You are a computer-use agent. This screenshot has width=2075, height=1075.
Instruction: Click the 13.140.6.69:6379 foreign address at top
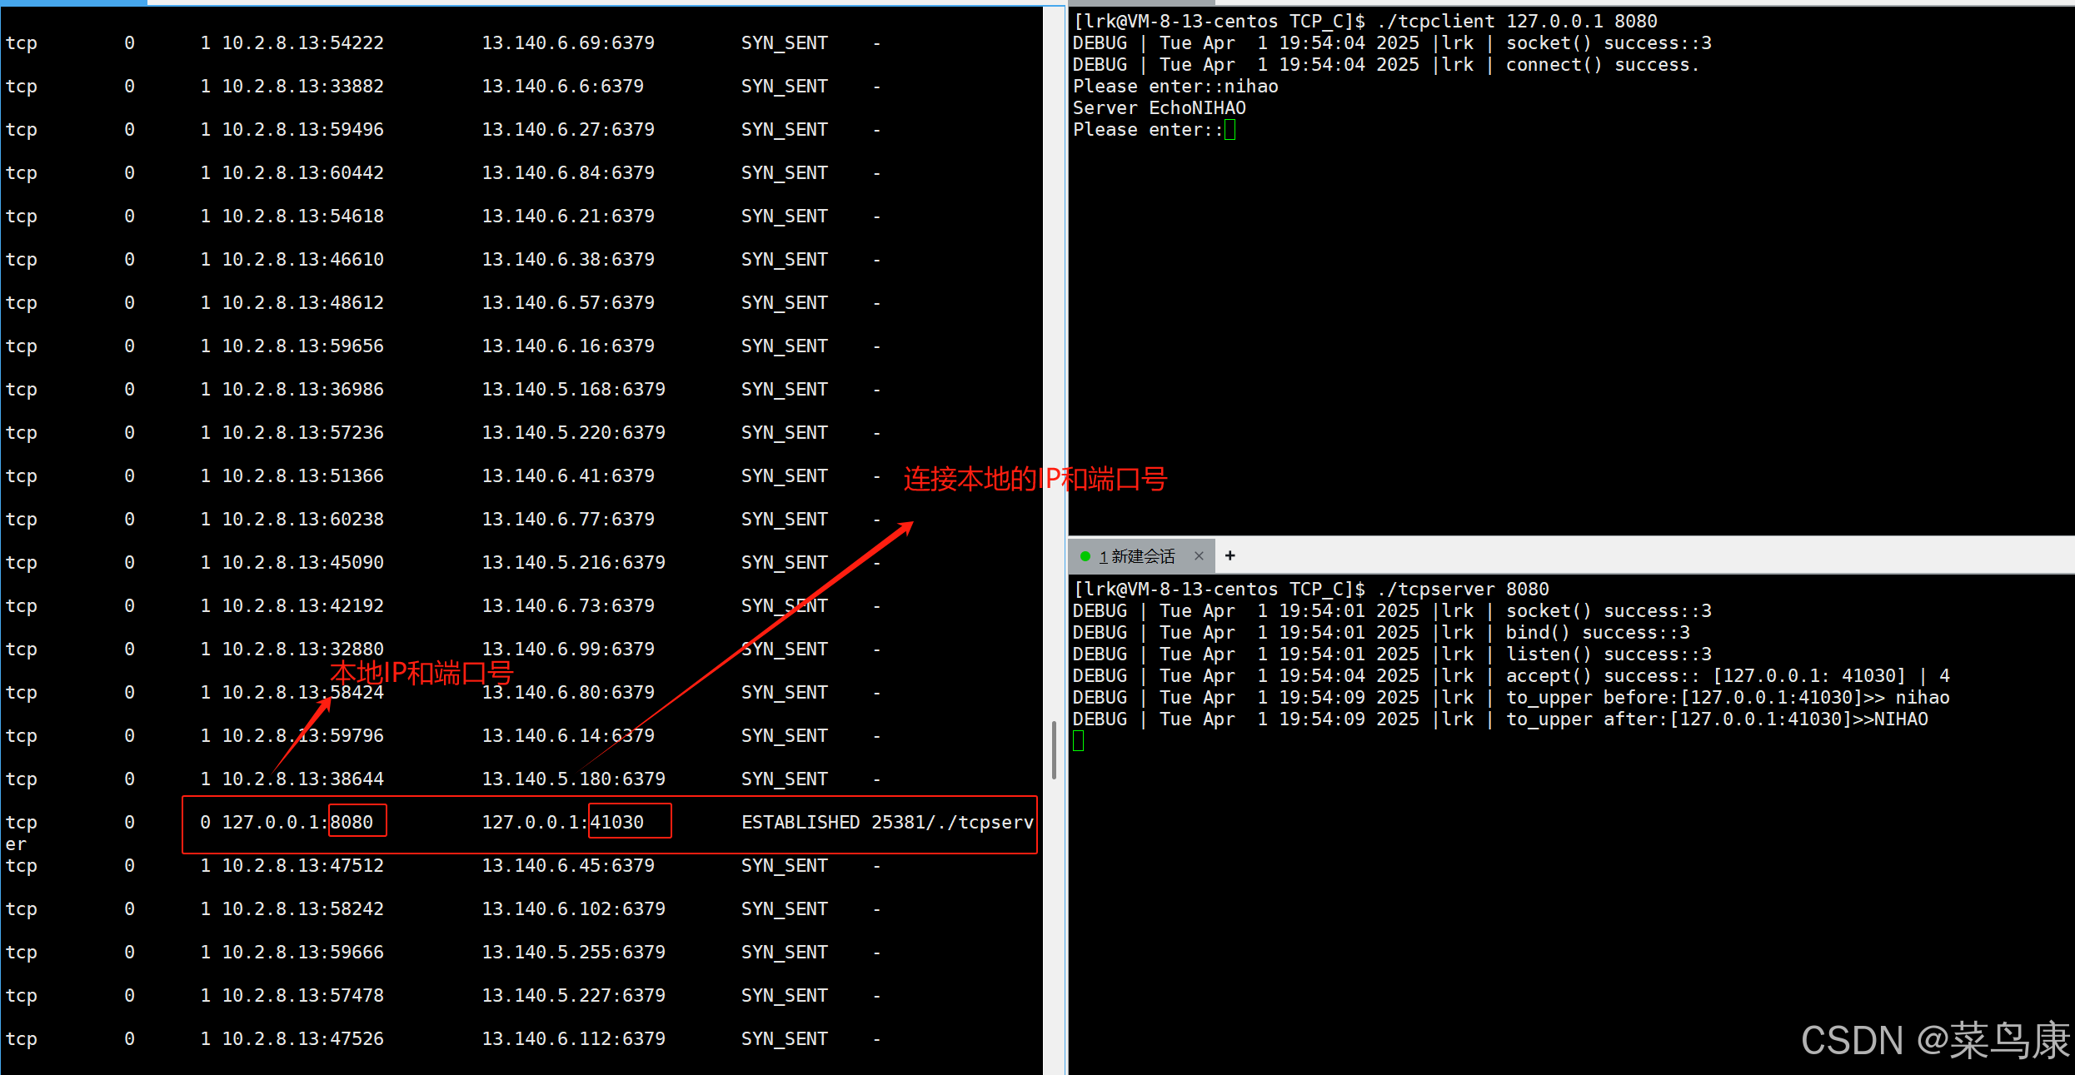[x=568, y=42]
